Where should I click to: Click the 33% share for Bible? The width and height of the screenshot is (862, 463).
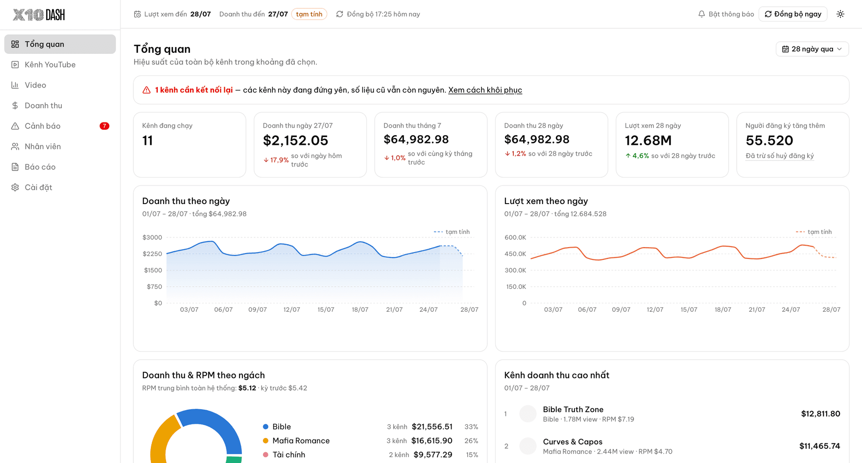(471, 427)
